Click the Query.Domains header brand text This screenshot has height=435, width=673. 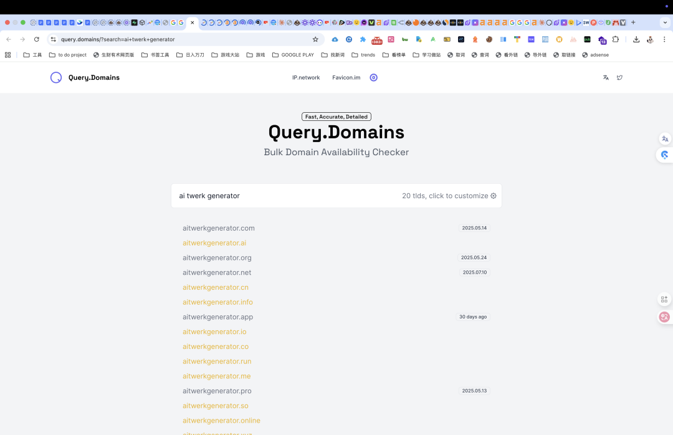coord(94,78)
